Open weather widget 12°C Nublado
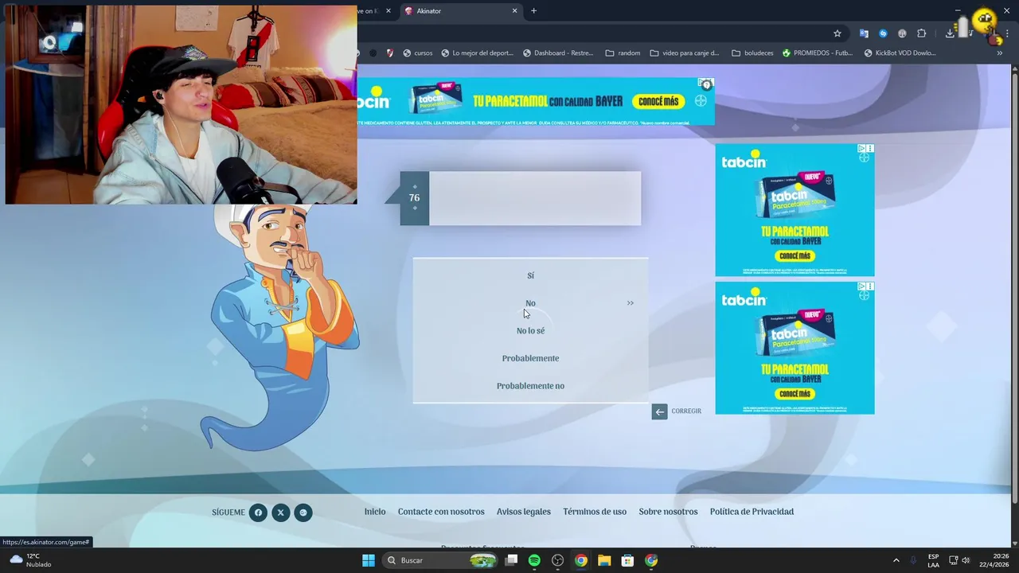 [30, 560]
